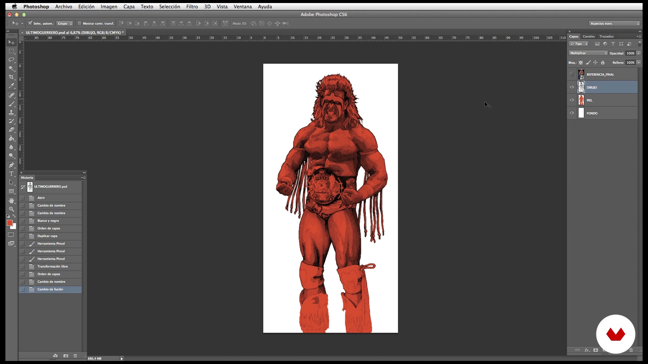This screenshot has height=364, width=648.
Task: Set history brush source at Blanco y negro
Action: pyautogui.click(x=23, y=221)
